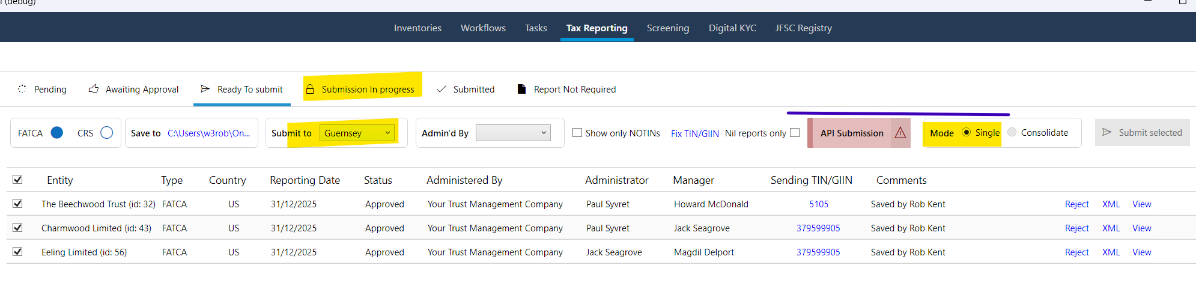Click the Submitted checkmark icon
Image resolution: width=1196 pixels, height=283 pixels.
tap(442, 89)
